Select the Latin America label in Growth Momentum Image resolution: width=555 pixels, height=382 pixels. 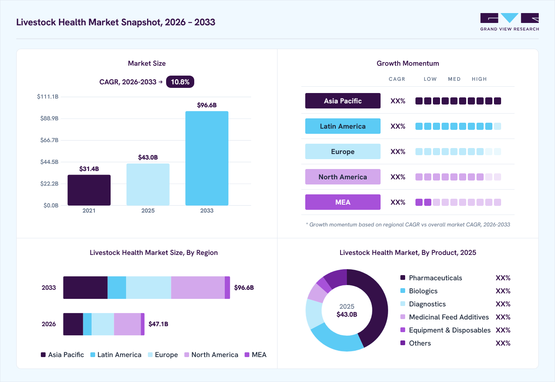(x=343, y=126)
